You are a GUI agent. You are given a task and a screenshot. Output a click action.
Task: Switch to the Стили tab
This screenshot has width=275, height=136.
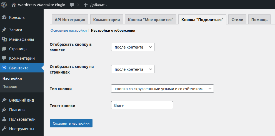click(237, 19)
